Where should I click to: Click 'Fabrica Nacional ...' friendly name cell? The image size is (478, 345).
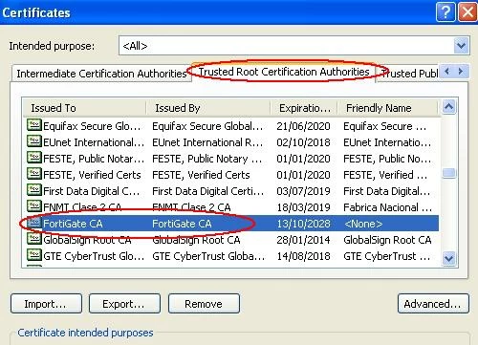(x=388, y=207)
